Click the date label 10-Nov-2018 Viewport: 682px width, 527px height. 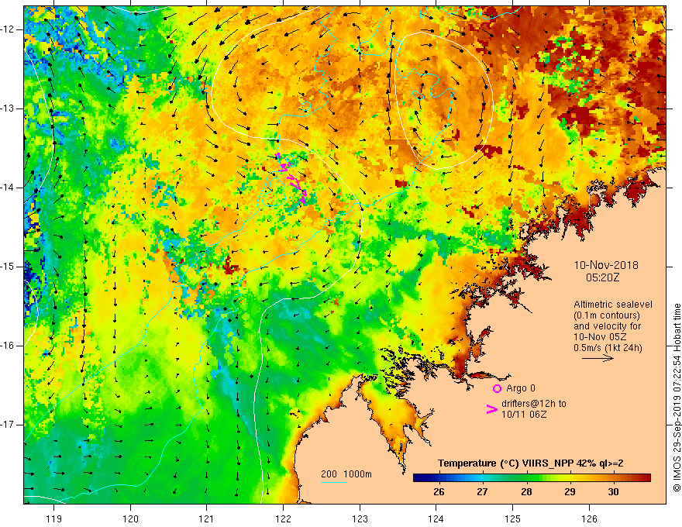pyautogui.click(x=606, y=265)
